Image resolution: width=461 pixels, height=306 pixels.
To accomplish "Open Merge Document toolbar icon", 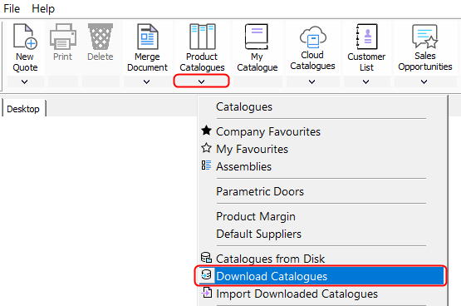I will (148, 37).
